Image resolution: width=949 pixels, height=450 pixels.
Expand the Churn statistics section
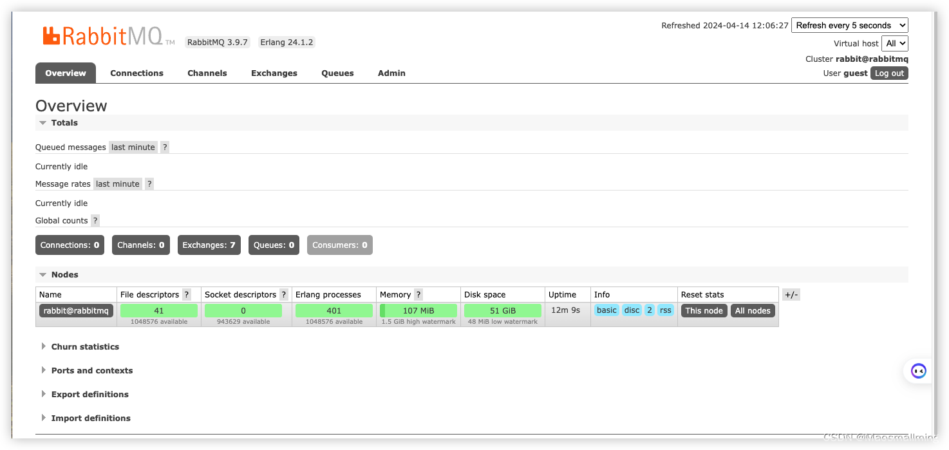[x=84, y=346]
